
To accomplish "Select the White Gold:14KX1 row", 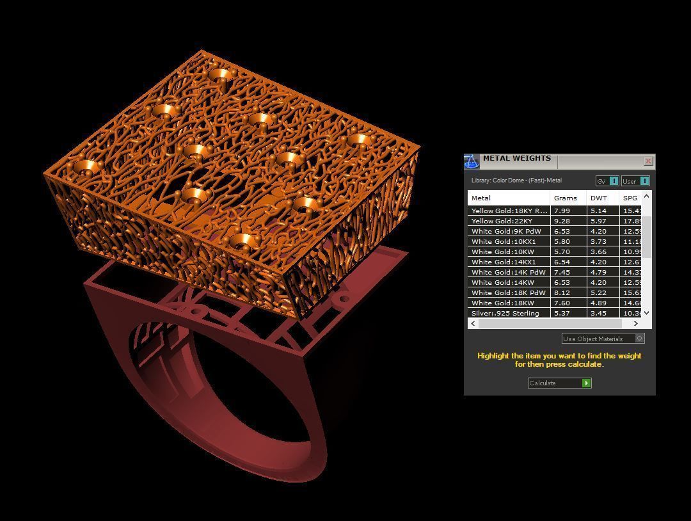I will click(554, 262).
